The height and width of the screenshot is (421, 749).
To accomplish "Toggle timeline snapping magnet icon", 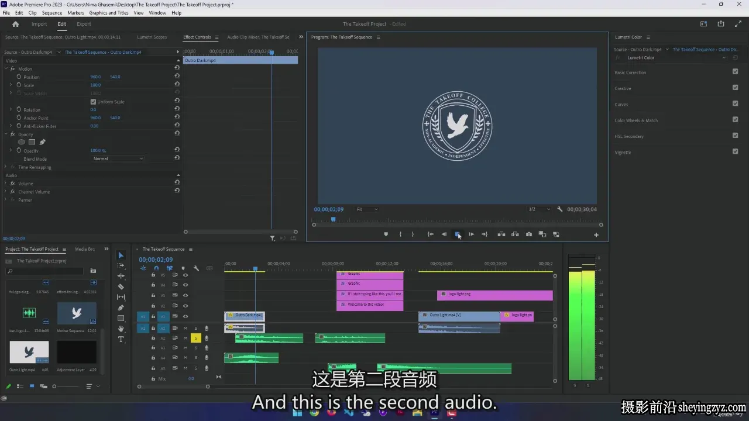I will pos(156,268).
